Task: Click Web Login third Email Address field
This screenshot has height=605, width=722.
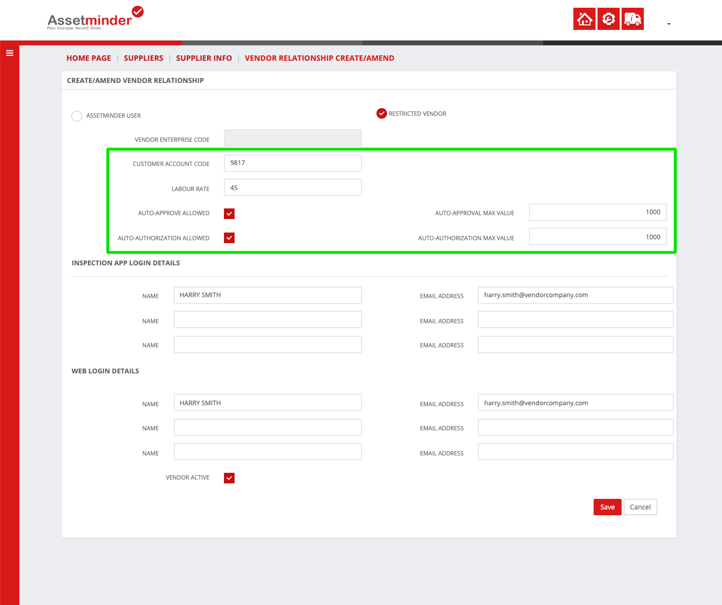Action: [576, 452]
